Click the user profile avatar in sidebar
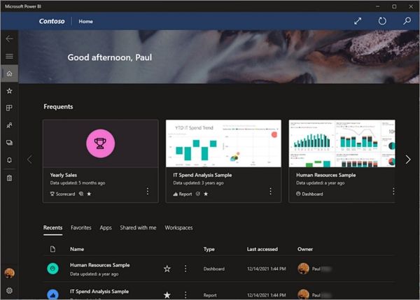This screenshot has width=420, height=300. pyautogui.click(x=9, y=273)
